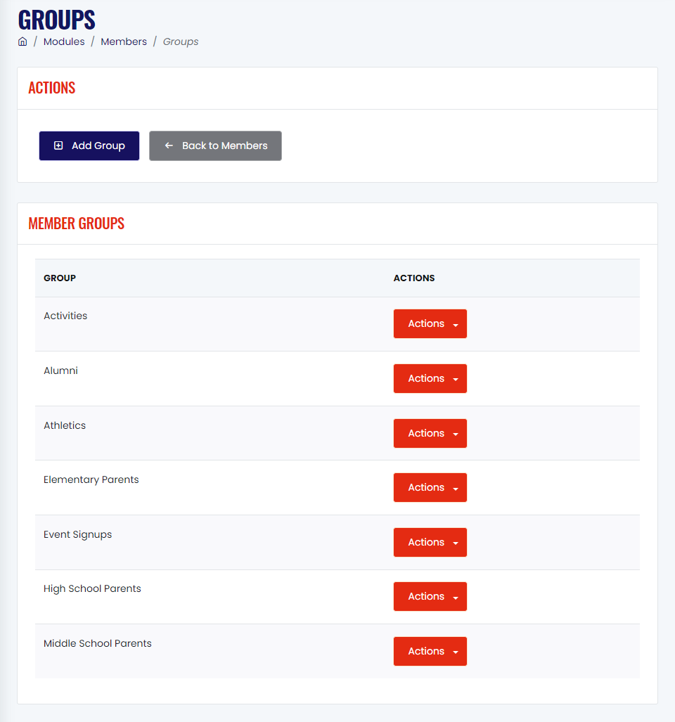Open Actions dropdown for Event Signups
Screen dimensions: 675x722
(x=430, y=543)
